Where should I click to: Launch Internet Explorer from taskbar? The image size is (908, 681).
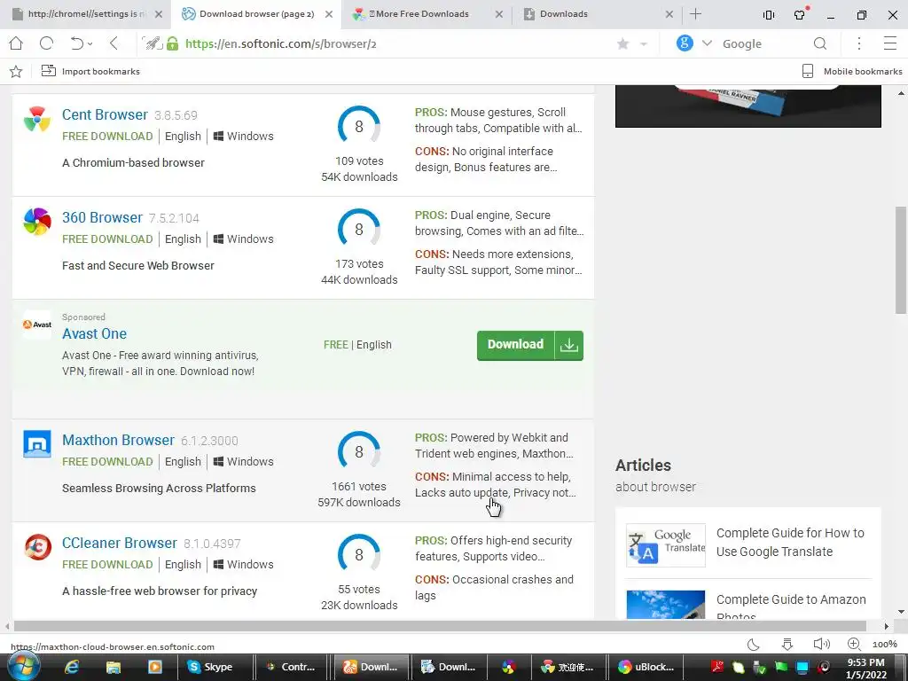pyautogui.click(x=72, y=667)
